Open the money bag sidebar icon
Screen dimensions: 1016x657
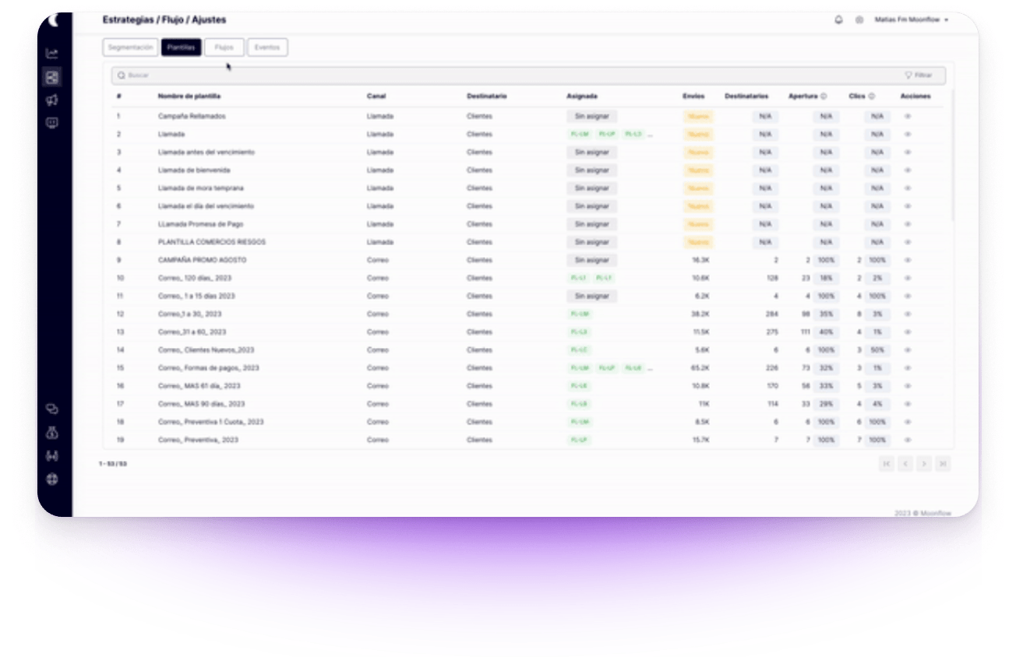tap(52, 433)
